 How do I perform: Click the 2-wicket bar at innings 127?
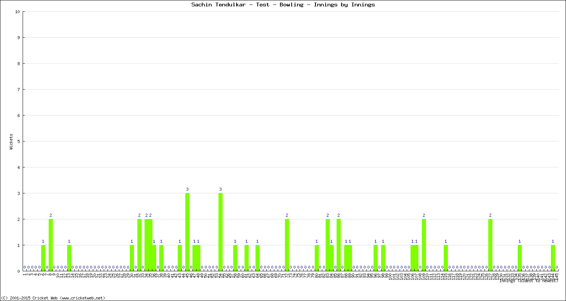coord(490,245)
